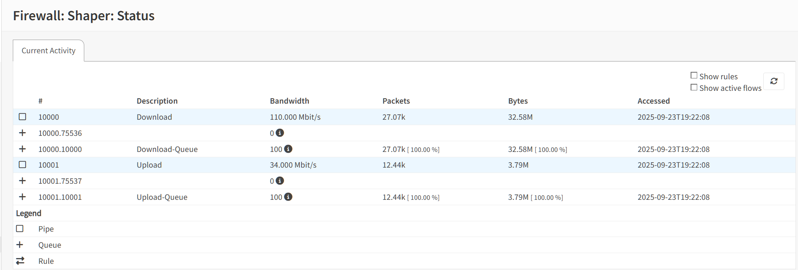Expand queue 10000.75536 with plus icon

(22, 133)
